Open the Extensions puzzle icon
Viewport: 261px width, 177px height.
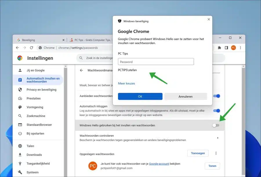coord(220,48)
